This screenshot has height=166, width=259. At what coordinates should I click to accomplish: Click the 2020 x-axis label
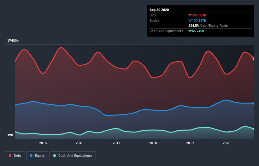[x=227, y=143]
